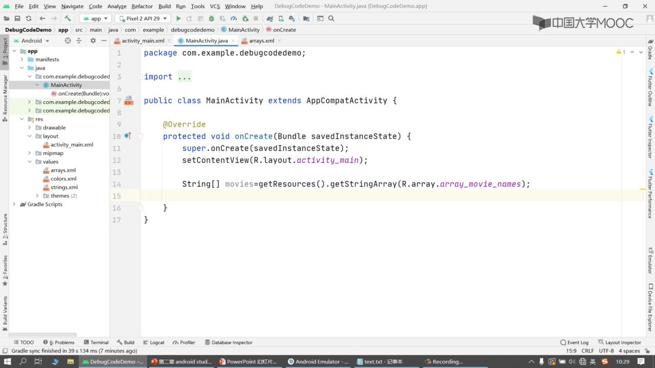The width and height of the screenshot is (655, 368).
Task: Open the Problems tool window
Action: point(59,342)
